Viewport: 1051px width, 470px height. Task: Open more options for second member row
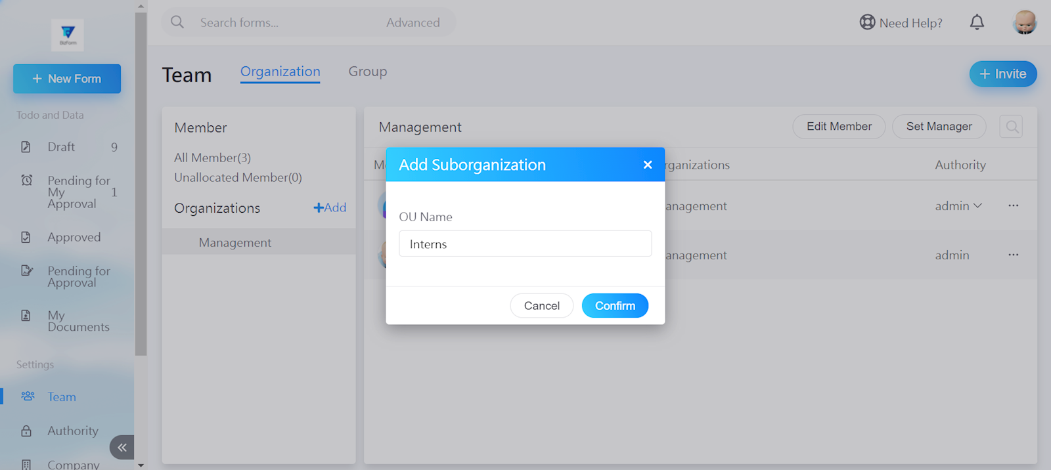point(1013,255)
